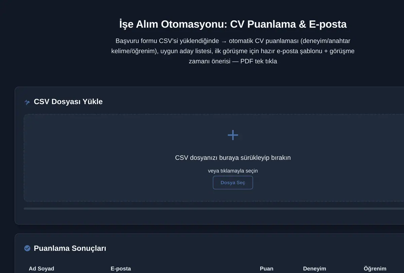Click the upload progress bar below the drop zone
The image size is (404, 273).
point(214,208)
